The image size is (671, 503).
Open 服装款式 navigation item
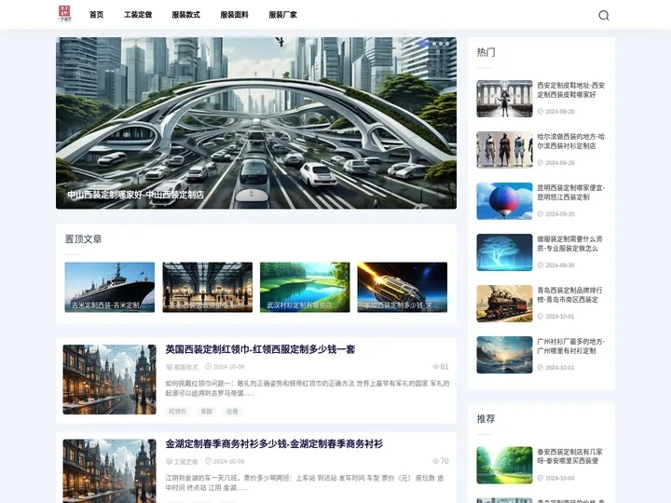[x=185, y=15]
